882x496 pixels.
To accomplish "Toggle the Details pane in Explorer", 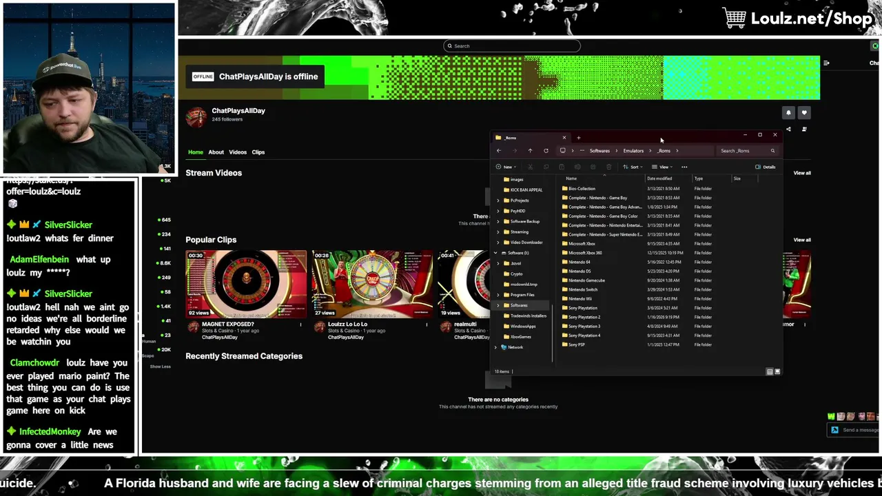I will point(766,167).
